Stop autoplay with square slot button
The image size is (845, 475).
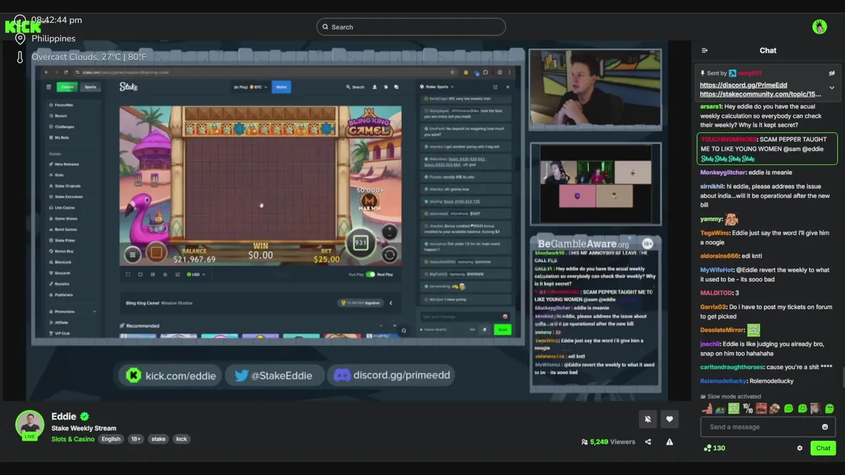click(156, 252)
